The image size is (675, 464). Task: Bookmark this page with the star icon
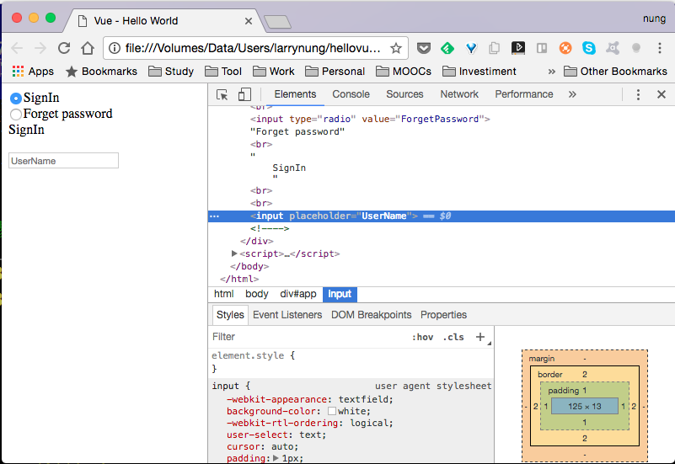point(396,48)
